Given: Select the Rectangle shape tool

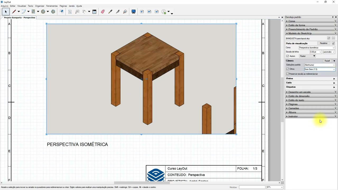Looking at the screenshot, I should pos(33,12).
